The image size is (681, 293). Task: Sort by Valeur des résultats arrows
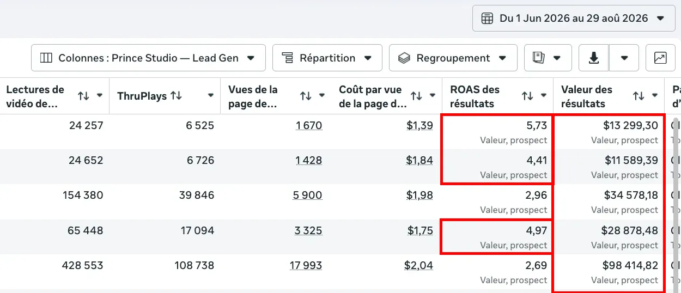point(639,96)
